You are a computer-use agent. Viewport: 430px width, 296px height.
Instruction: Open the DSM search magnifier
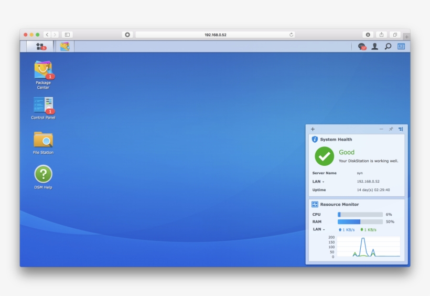[388, 46]
